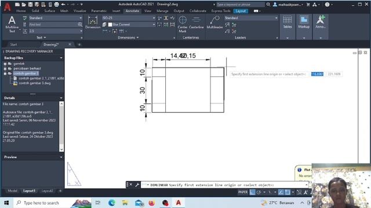
Task: Click the command line customize wrench icon
Action: [137, 185]
